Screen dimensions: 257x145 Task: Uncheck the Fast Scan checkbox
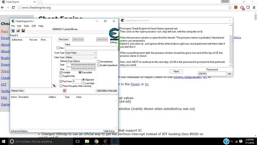tap(61, 81)
